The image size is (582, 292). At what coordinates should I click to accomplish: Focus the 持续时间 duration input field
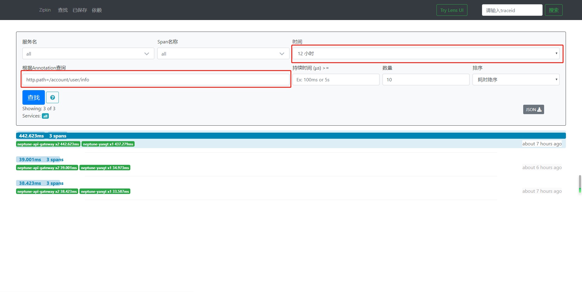coord(336,80)
